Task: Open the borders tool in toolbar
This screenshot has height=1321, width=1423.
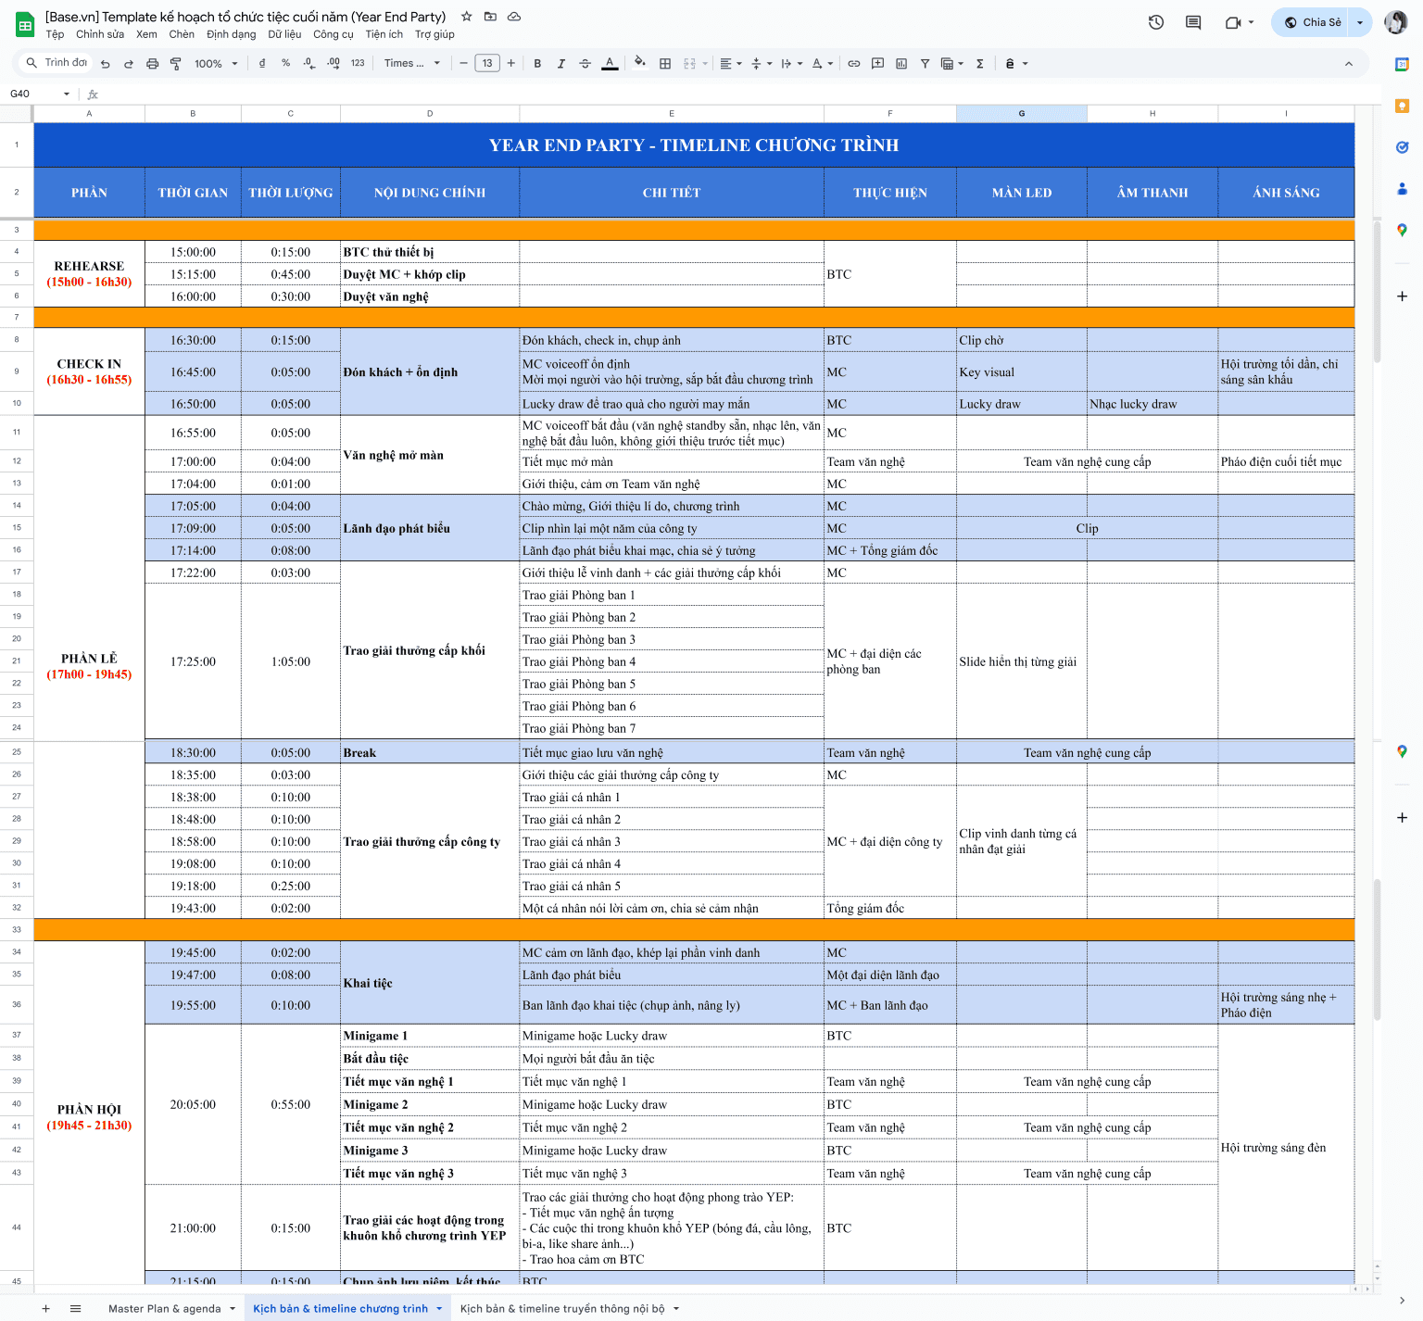Action: pyautogui.click(x=664, y=64)
